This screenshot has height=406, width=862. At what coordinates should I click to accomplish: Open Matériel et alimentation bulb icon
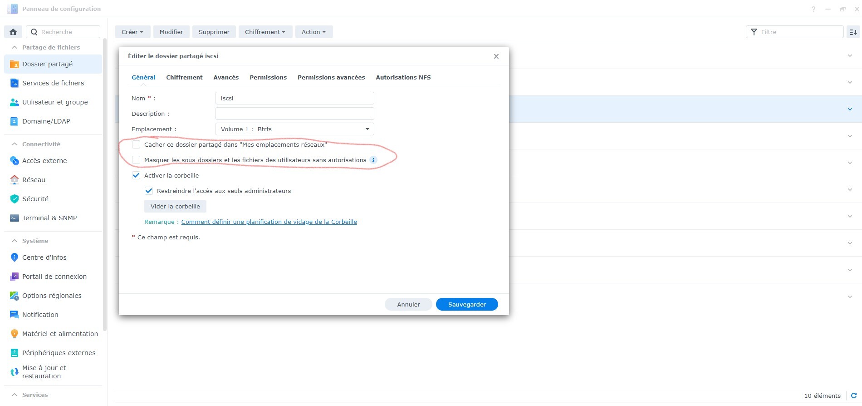[14, 334]
